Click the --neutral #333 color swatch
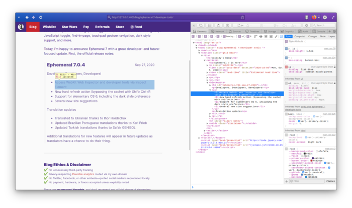The height and width of the screenshot is (208, 352). (305, 154)
